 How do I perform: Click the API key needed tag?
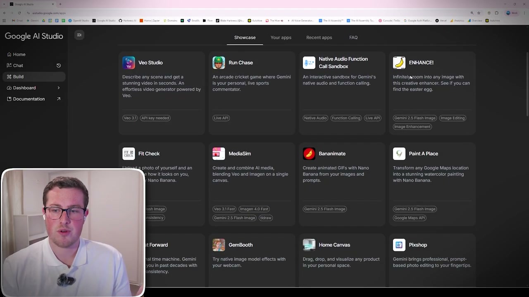155,118
